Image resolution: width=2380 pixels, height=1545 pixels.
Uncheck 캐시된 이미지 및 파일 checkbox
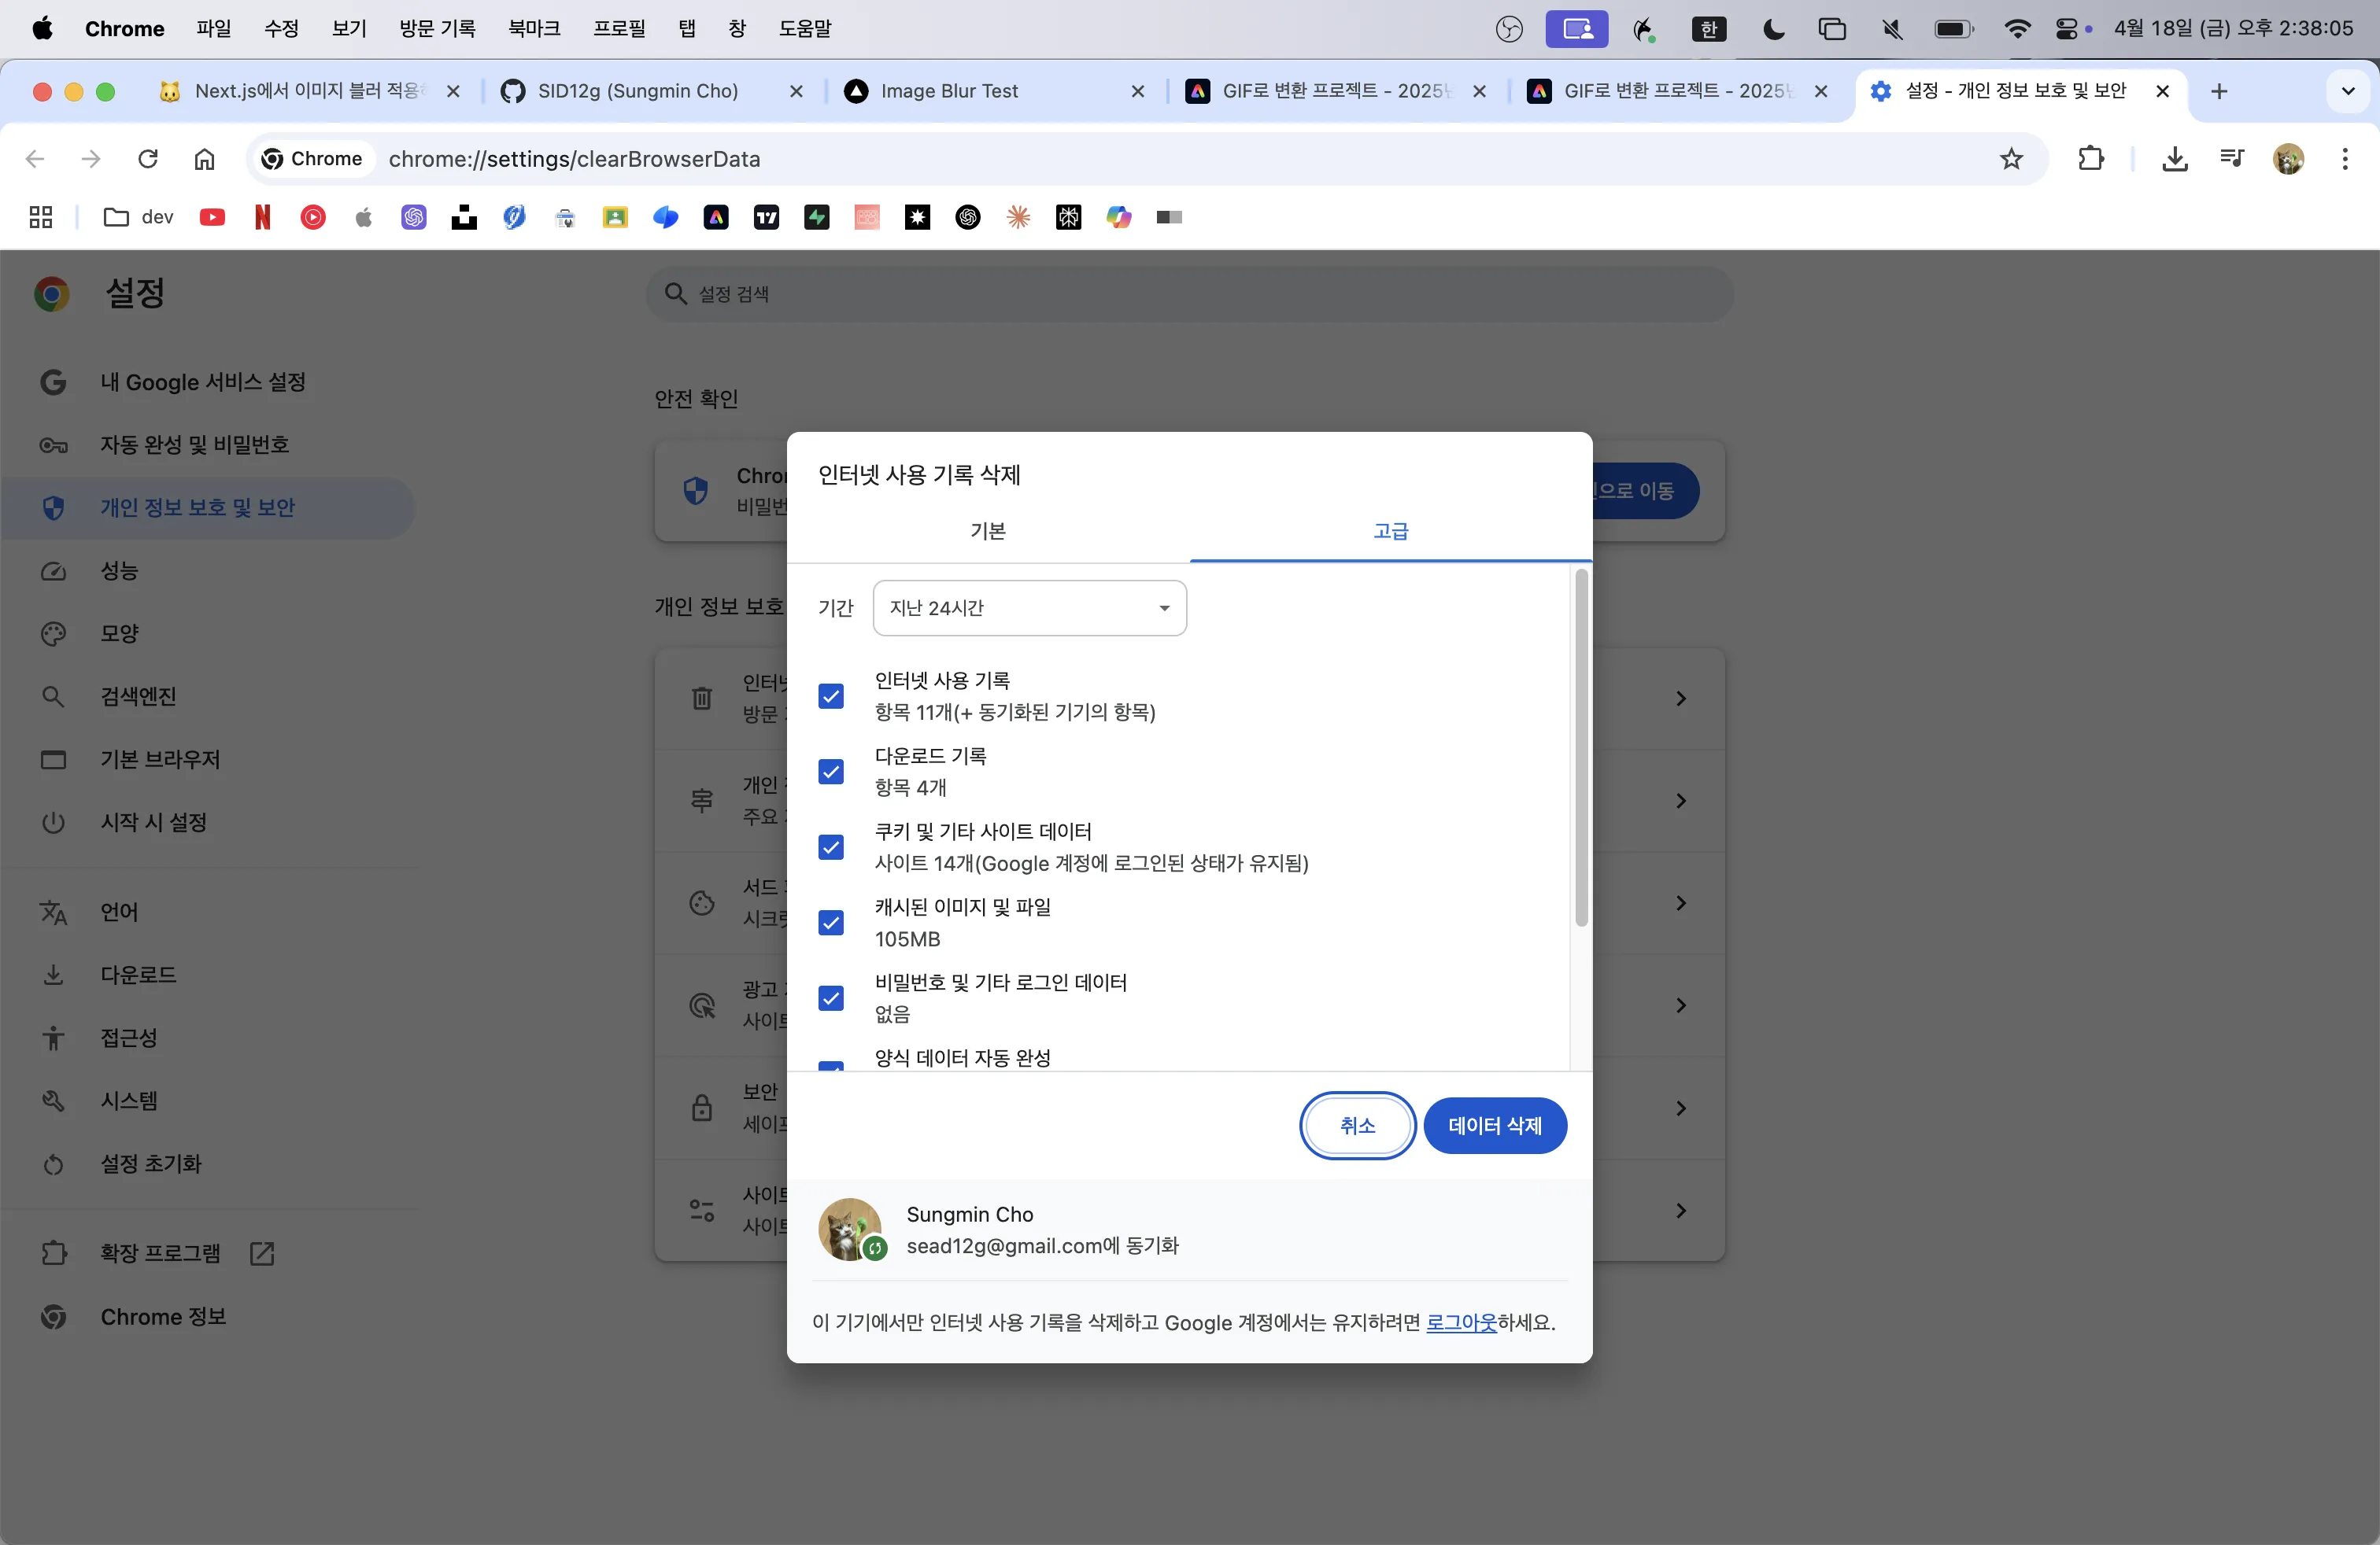click(831, 923)
